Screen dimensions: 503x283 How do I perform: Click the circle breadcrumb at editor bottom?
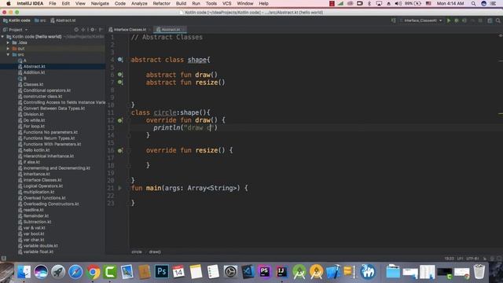(137, 252)
